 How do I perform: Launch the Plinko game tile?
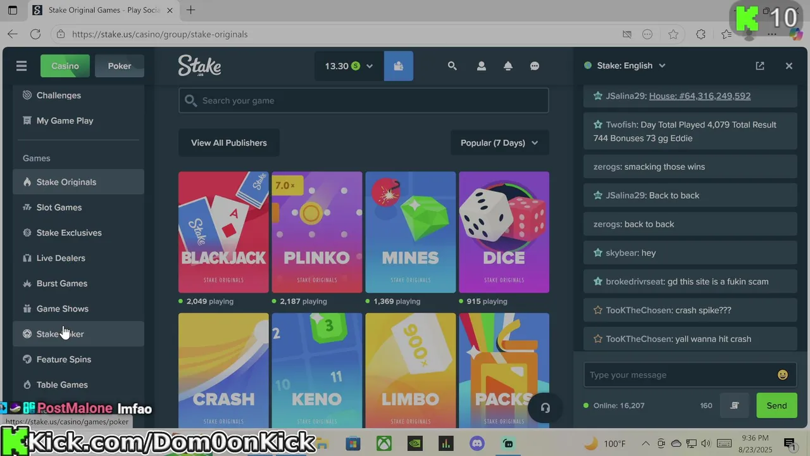317,232
